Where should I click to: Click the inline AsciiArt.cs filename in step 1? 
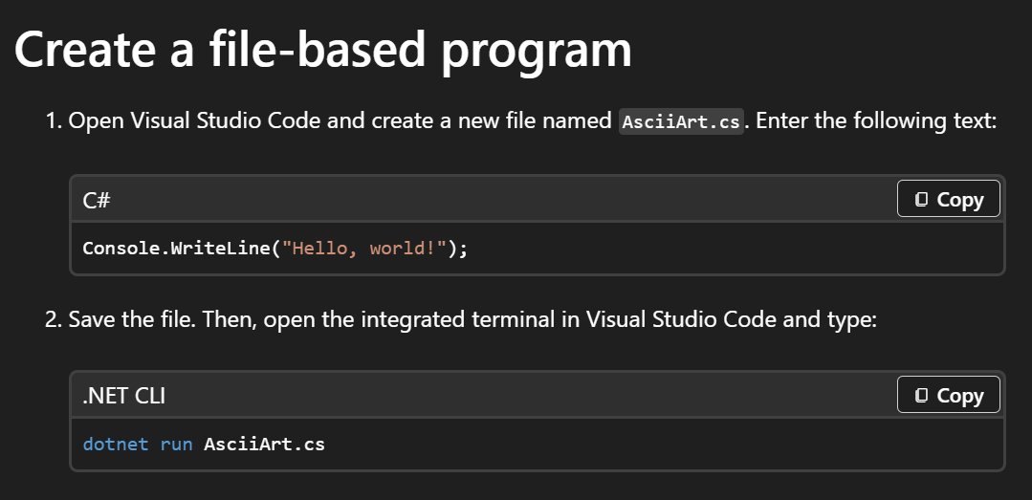tap(681, 121)
